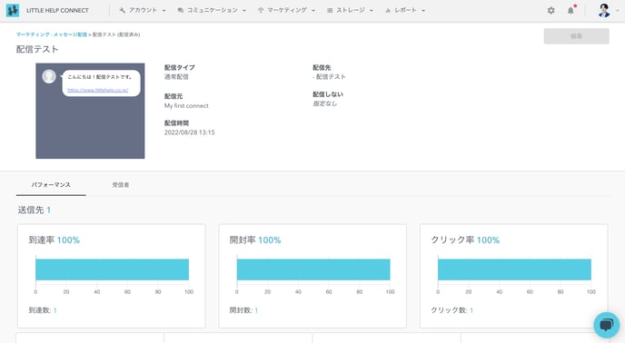Click the chat icon beside コミュニケーション

click(181, 10)
